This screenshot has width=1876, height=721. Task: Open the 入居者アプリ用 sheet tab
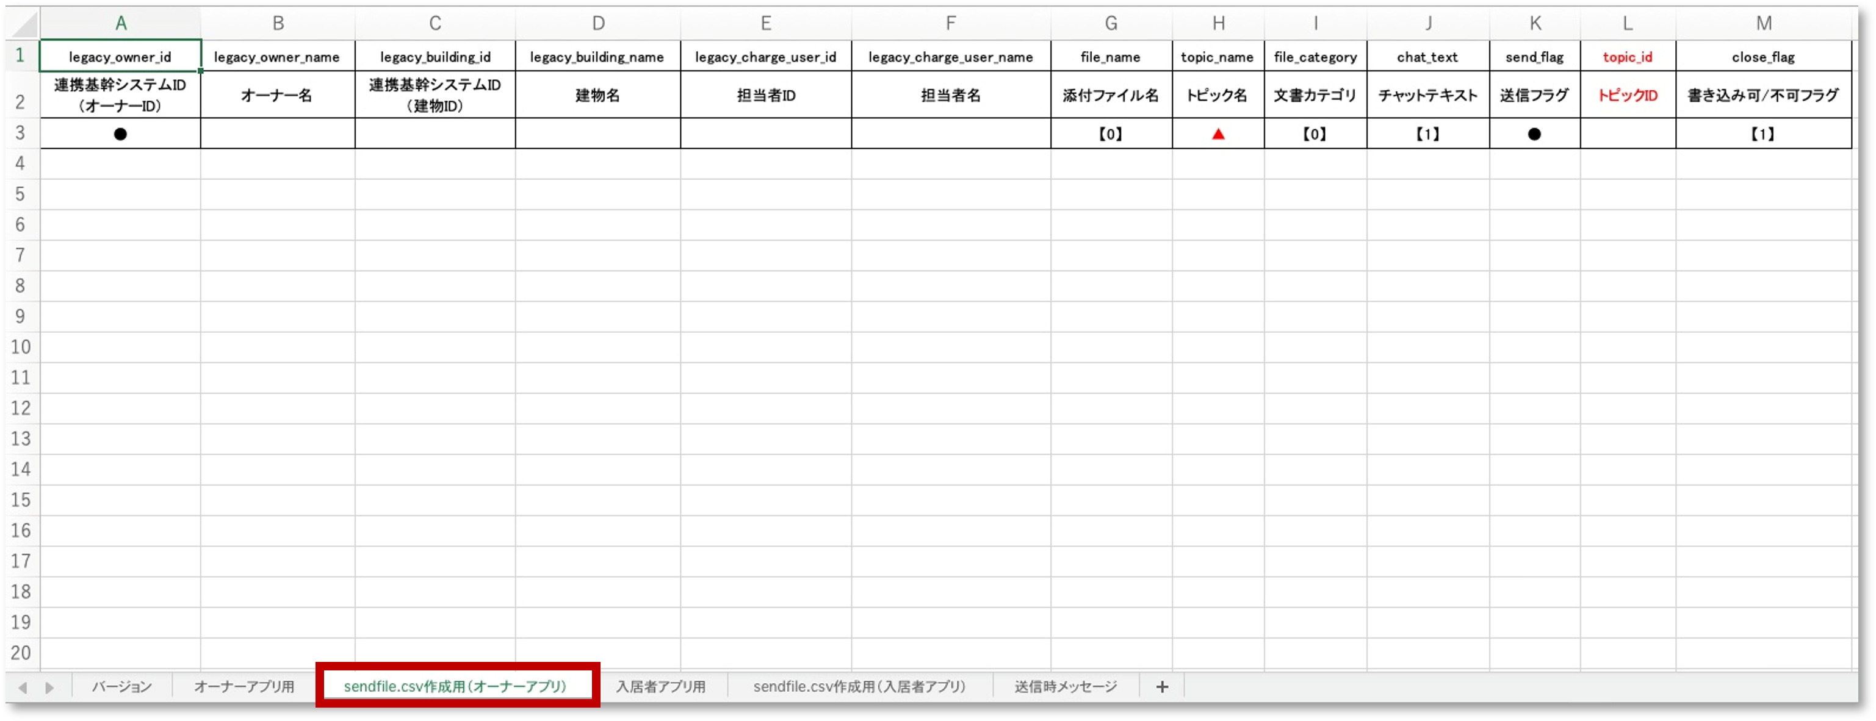pyautogui.click(x=660, y=686)
